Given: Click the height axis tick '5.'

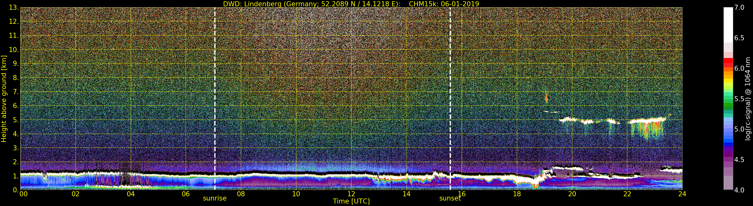Looking at the screenshot, I should [x=16, y=120].
